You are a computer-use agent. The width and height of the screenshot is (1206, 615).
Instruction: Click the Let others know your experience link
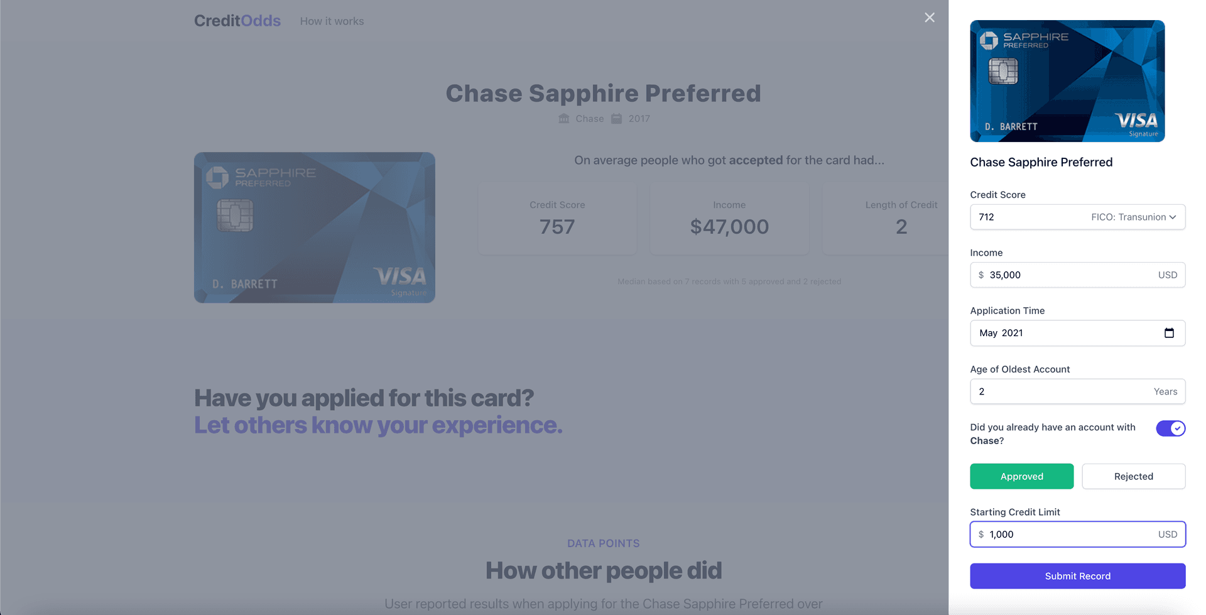pyautogui.click(x=378, y=425)
